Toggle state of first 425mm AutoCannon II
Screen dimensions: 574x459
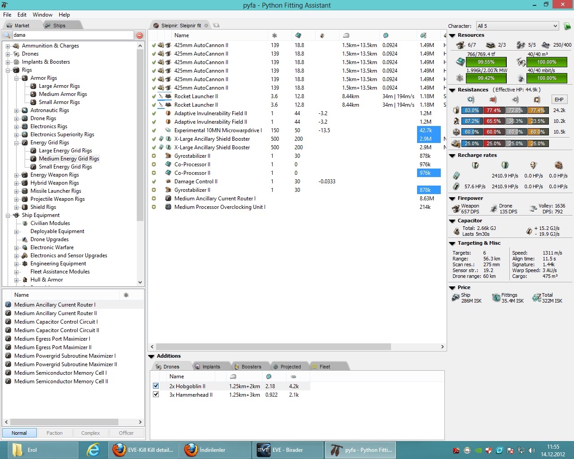point(154,45)
